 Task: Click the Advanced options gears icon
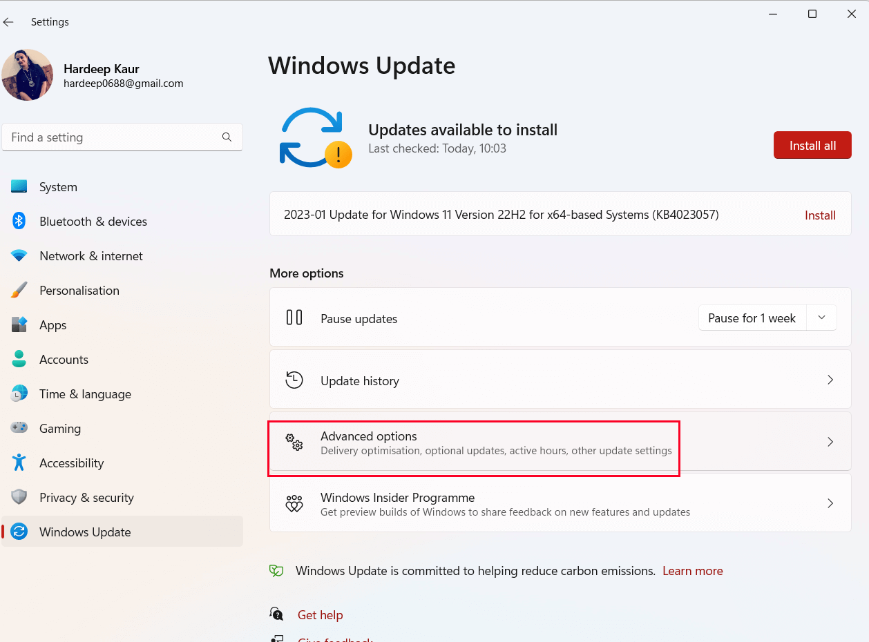pyautogui.click(x=294, y=442)
